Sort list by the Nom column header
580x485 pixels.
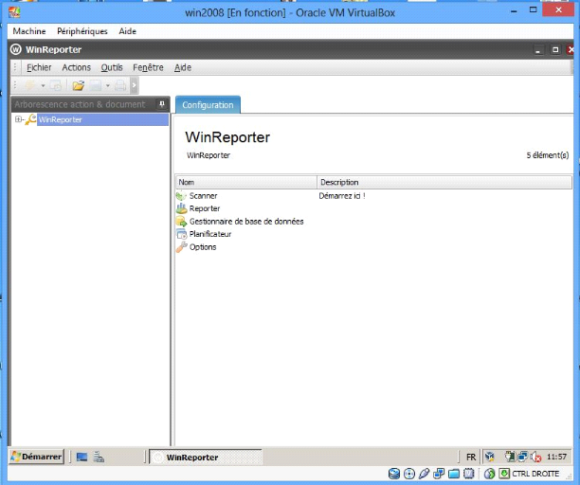click(x=245, y=182)
